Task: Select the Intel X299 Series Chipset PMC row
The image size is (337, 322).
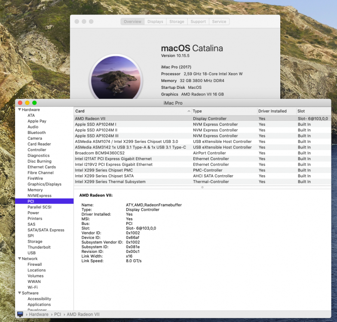Action: [202, 170]
